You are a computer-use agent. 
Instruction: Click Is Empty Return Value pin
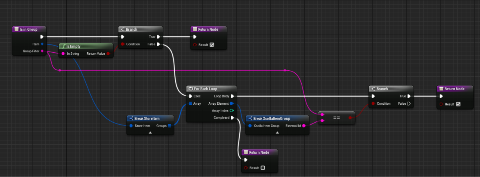[x=108, y=54]
